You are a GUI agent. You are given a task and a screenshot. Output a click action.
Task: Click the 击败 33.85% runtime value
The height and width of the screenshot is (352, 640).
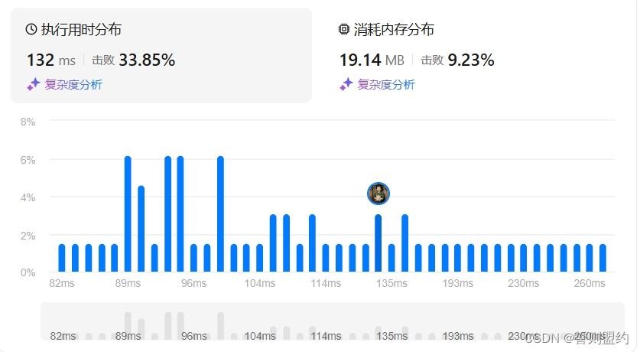point(134,60)
